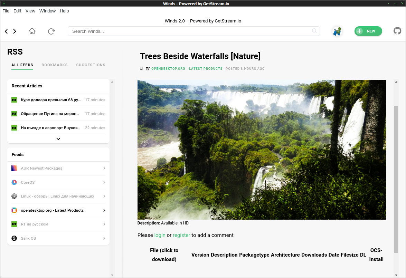The width and height of the screenshot is (406, 278).
Task: Open the View menu
Action: [30, 11]
